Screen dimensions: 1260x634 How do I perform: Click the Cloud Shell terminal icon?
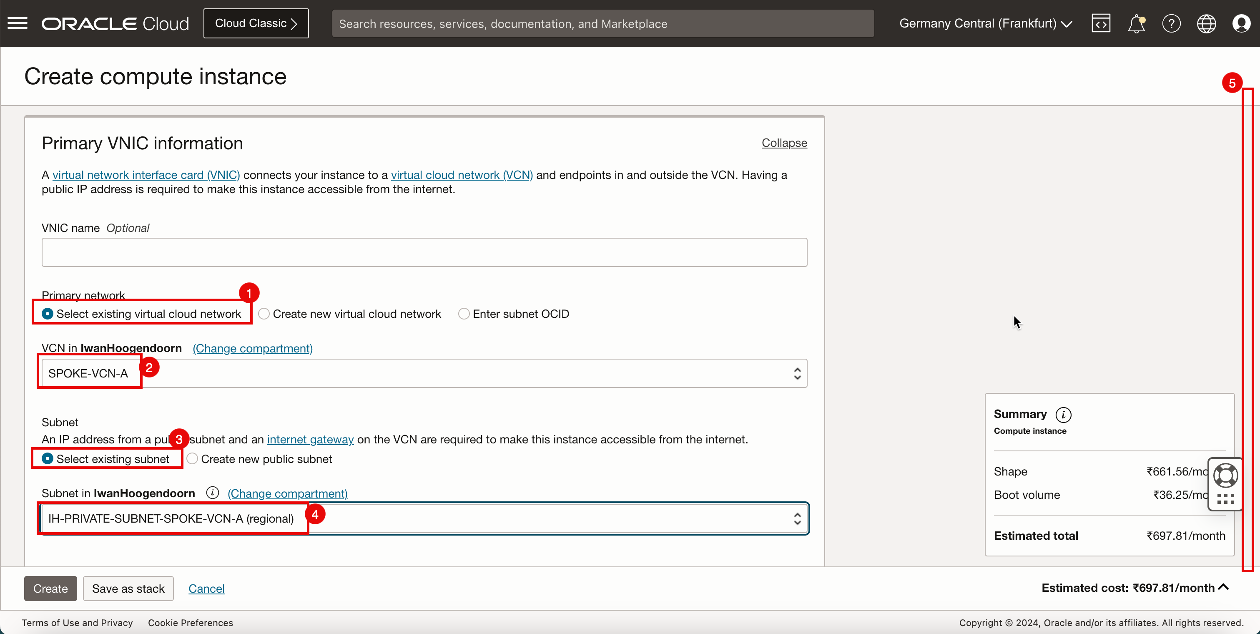pyautogui.click(x=1101, y=23)
